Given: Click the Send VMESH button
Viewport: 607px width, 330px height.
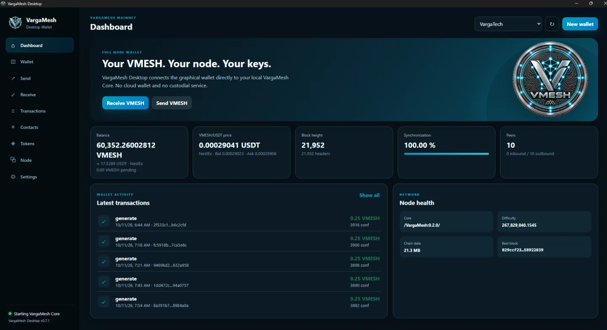Looking at the screenshot, I should click(x=172, y=103).
